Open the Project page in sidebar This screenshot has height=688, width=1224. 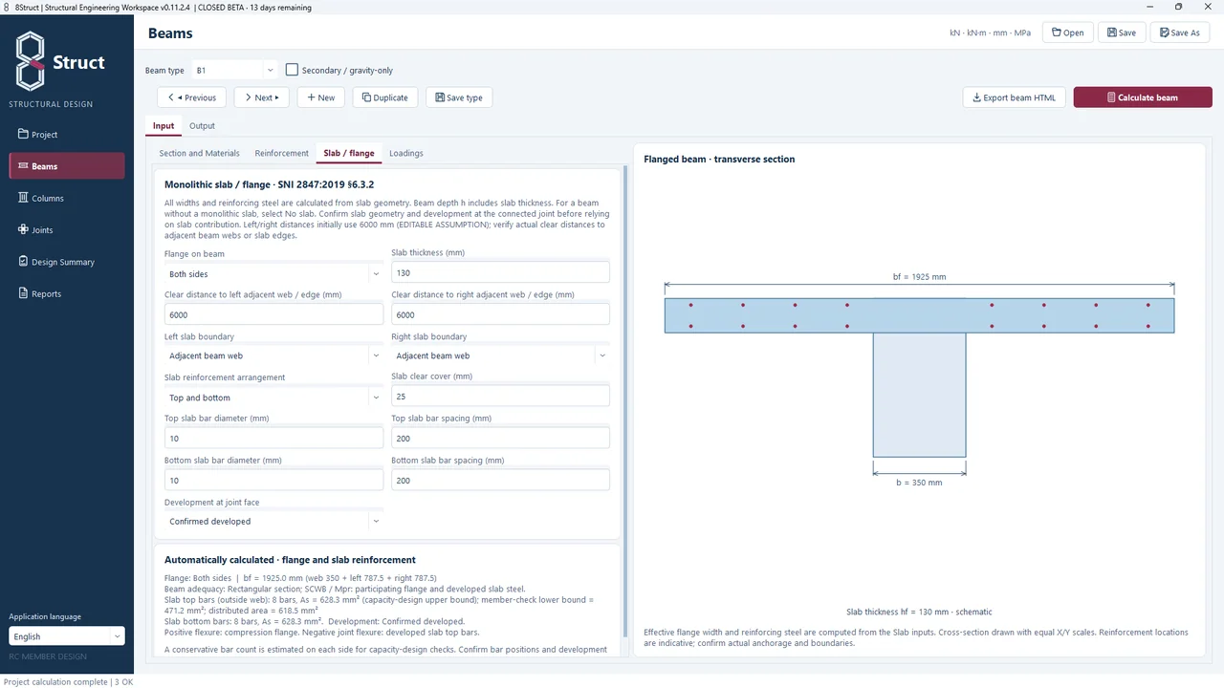[67, 134]
